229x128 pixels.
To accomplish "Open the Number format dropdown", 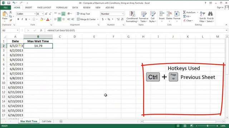I will click(123, 14).
